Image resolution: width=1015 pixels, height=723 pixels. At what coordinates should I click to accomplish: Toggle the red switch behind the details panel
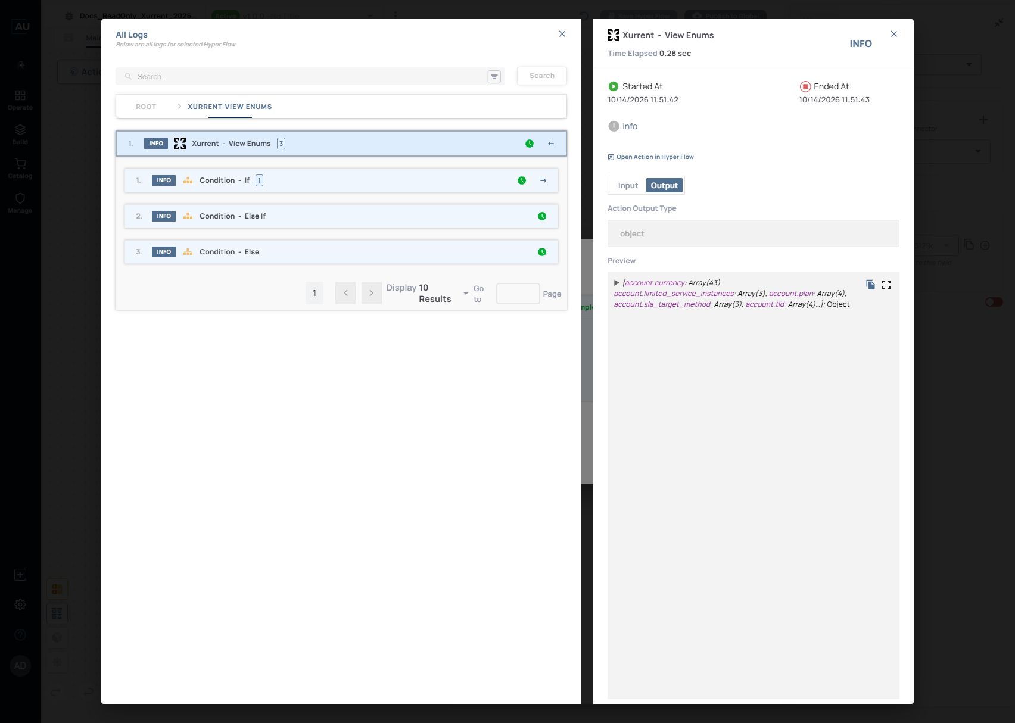994,302
